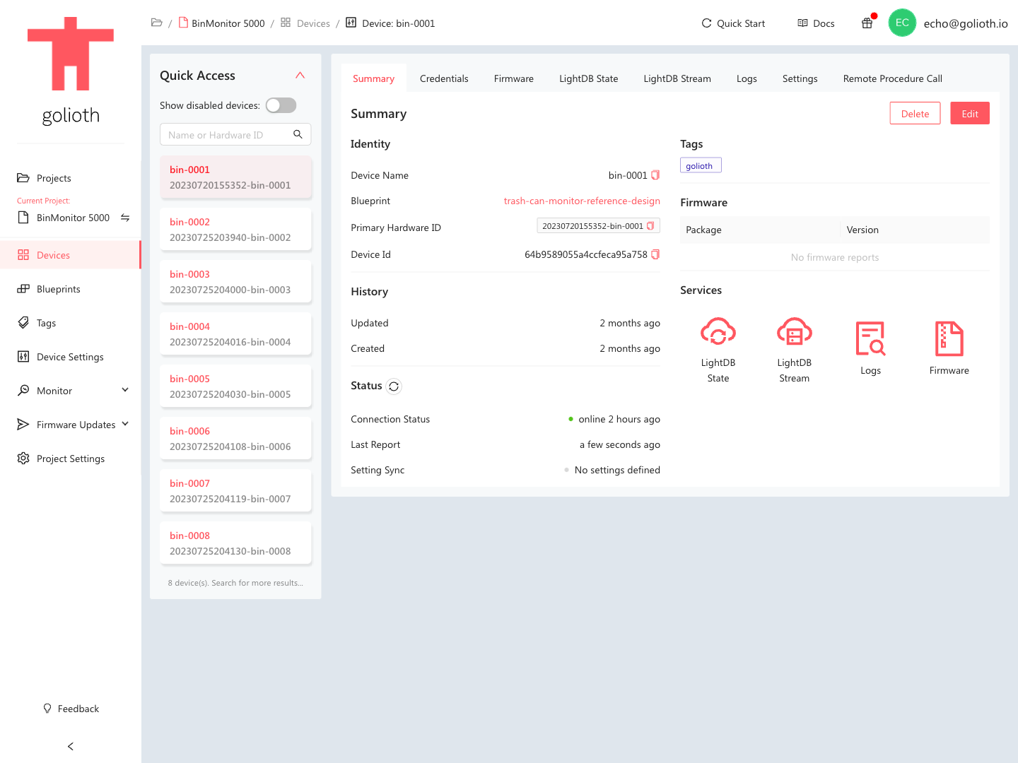Select device bin-0003 in Quick Access

point(235,282)
